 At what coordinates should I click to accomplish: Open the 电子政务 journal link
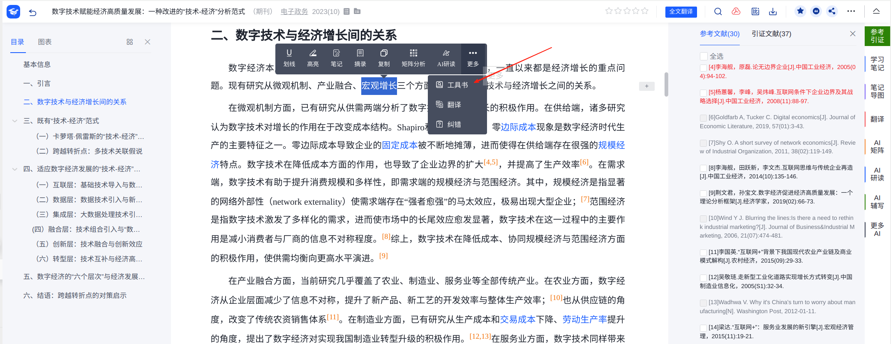click(294, 12)
